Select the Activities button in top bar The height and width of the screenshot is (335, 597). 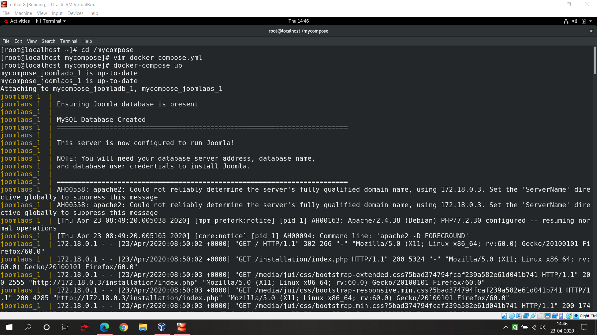[20, 21]
